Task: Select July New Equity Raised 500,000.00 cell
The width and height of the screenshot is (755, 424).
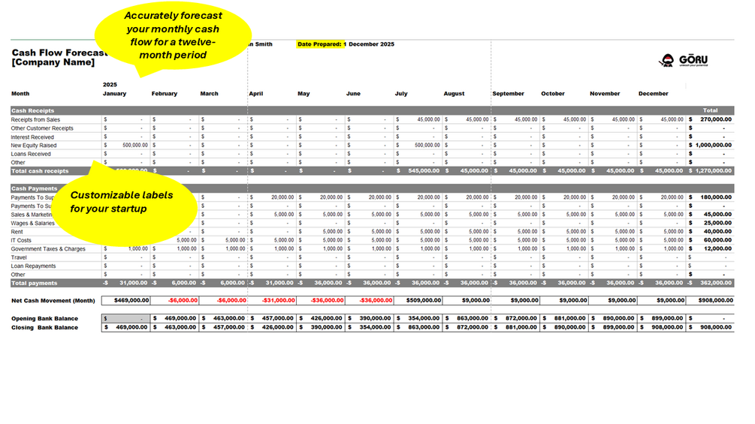Action: (x=418, y=145)
